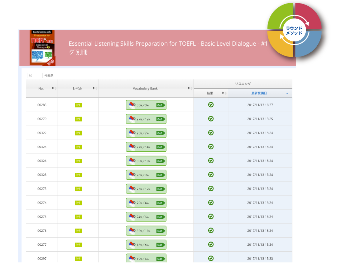Click listening result checkmark for 00322

[211, 133]
